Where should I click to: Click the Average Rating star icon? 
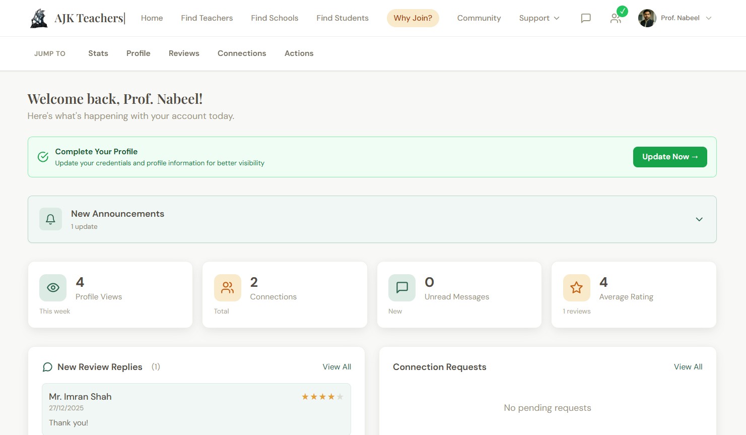point(576,287)
